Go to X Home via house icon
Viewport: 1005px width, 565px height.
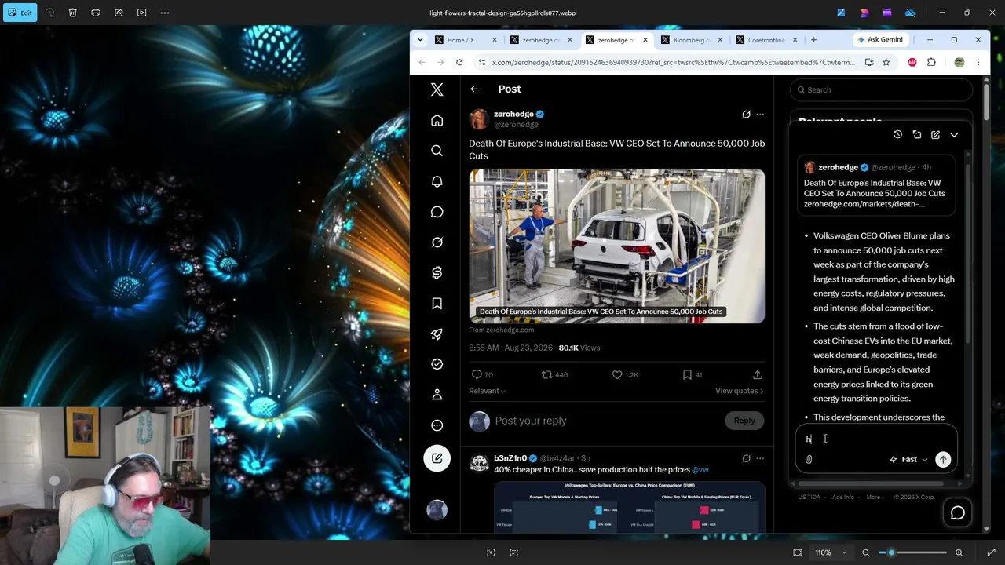click(437, 120)
